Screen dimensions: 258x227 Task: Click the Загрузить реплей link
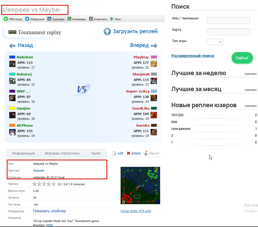tap(135, 31)
